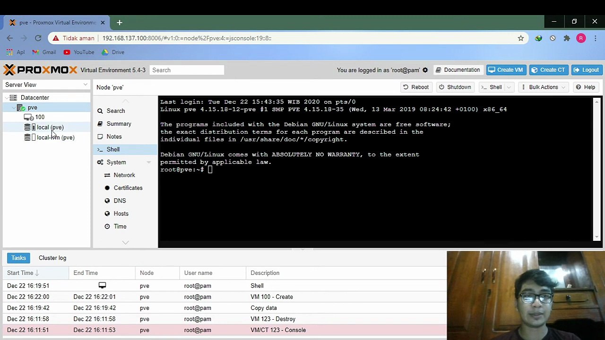Select the Copy data task row
Viewport: 605px width, 340px height.
click(225, 308)
